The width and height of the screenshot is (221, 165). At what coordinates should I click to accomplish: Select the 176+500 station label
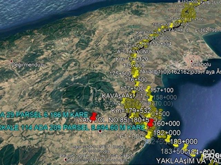pos(136,79)
